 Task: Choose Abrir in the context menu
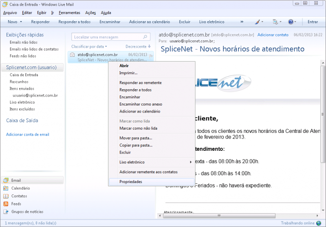point(151,66)
